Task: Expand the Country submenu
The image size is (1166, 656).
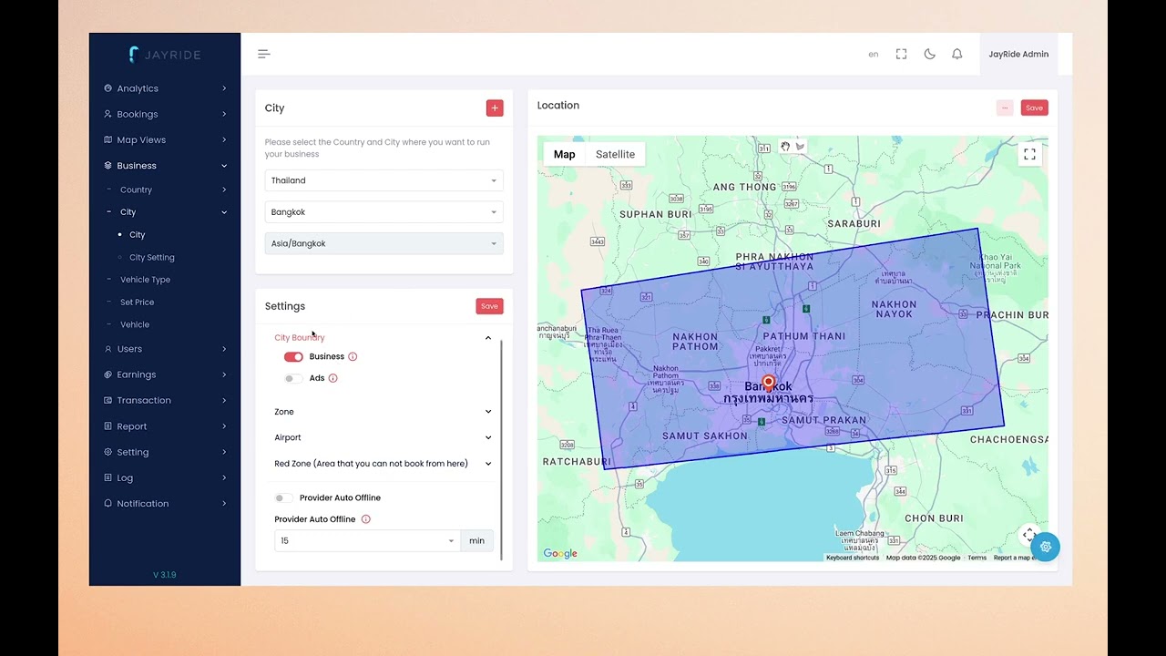Action: [x=165, y=190]
